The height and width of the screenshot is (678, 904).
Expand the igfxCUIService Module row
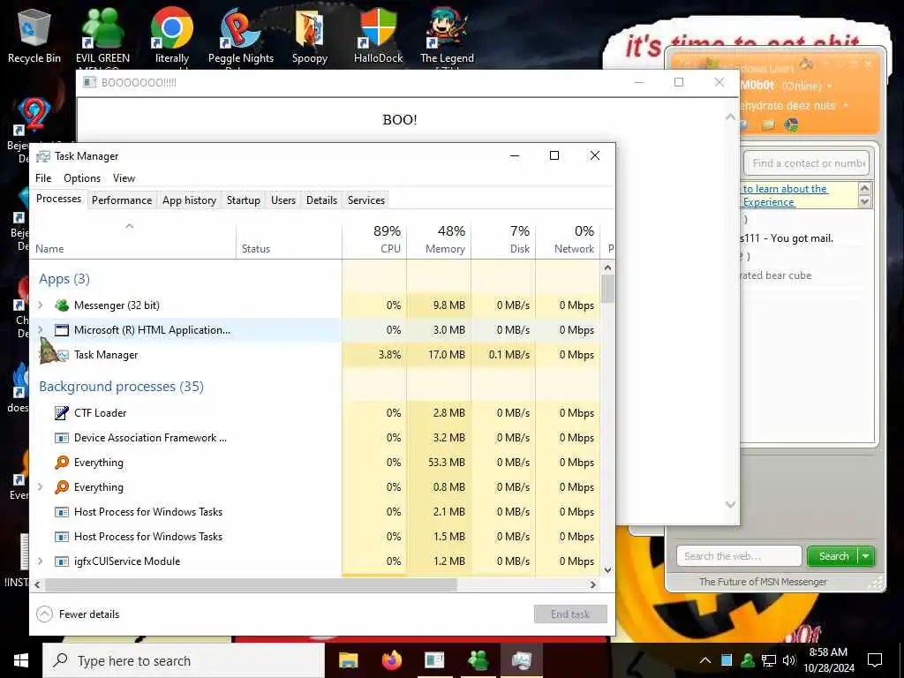(41, 561)
